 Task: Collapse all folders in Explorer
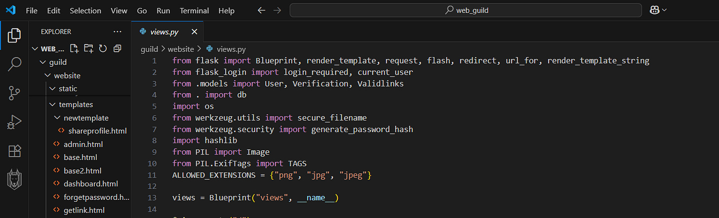(117, 48)
